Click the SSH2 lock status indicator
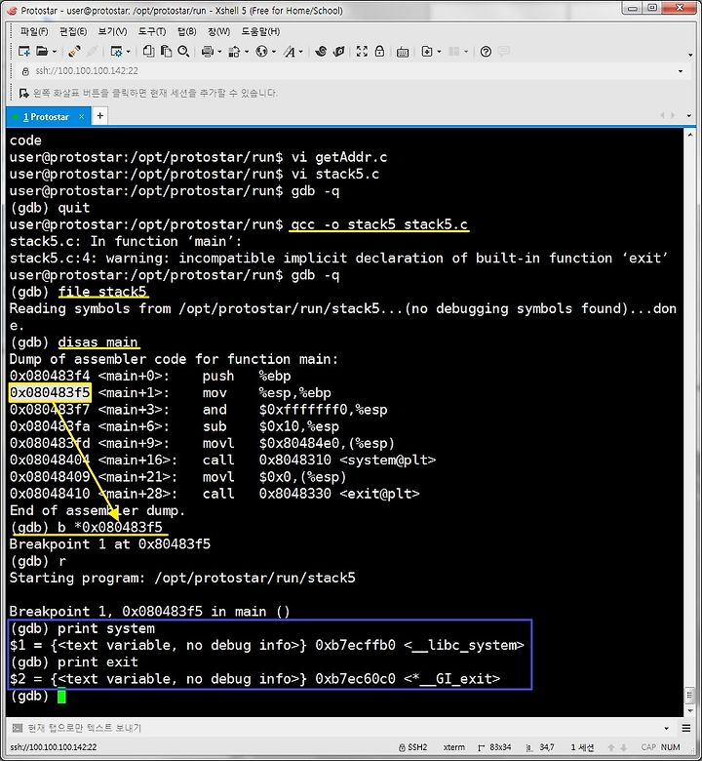This screenshot has height=761, width=702. 413,747
